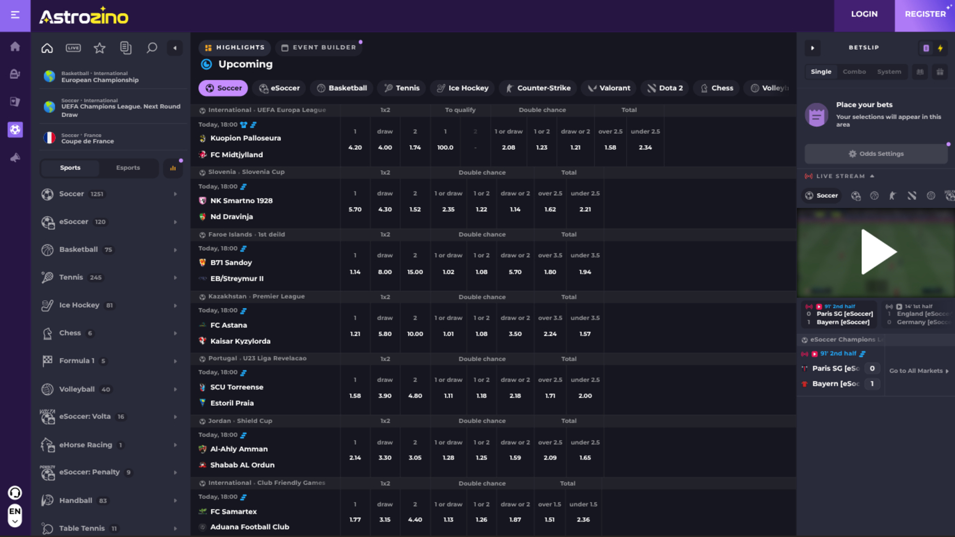Collapse the Live Stream section

click(872, 176)
